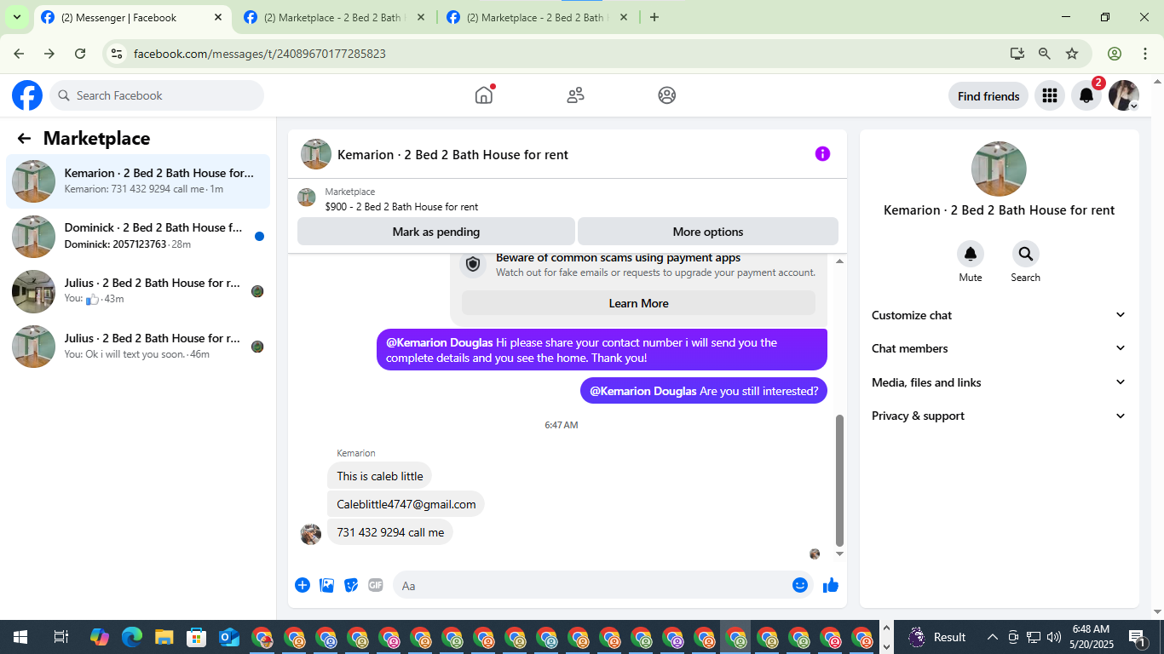Focus the Search Facebook field
Image resolution: width=1164 pixels, height=654 pixels.
tap(157, 95)
